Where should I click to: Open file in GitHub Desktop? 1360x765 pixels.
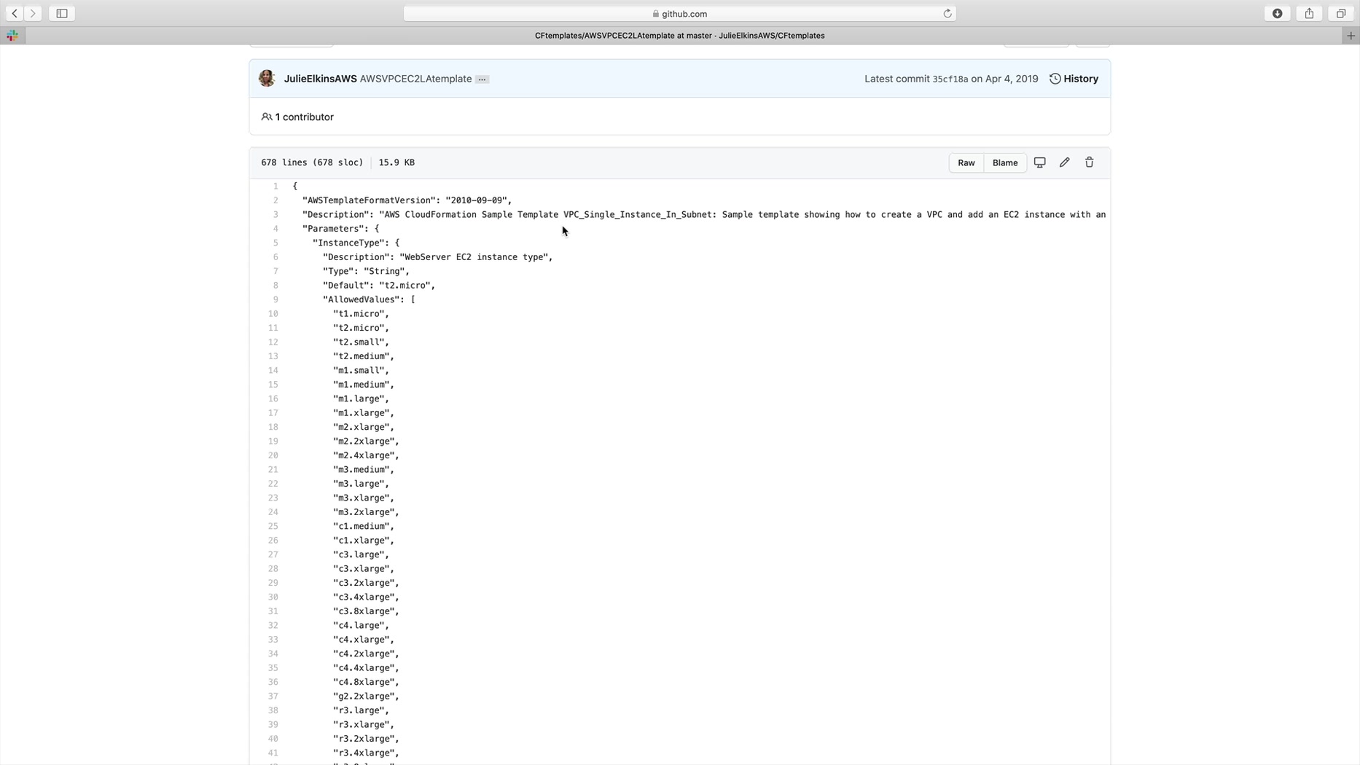click(1040, 162)
